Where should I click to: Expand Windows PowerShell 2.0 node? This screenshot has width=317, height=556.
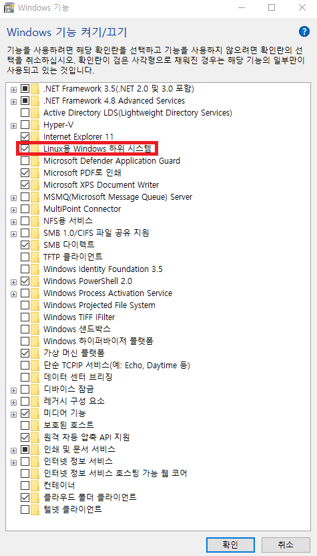[13, 281]
